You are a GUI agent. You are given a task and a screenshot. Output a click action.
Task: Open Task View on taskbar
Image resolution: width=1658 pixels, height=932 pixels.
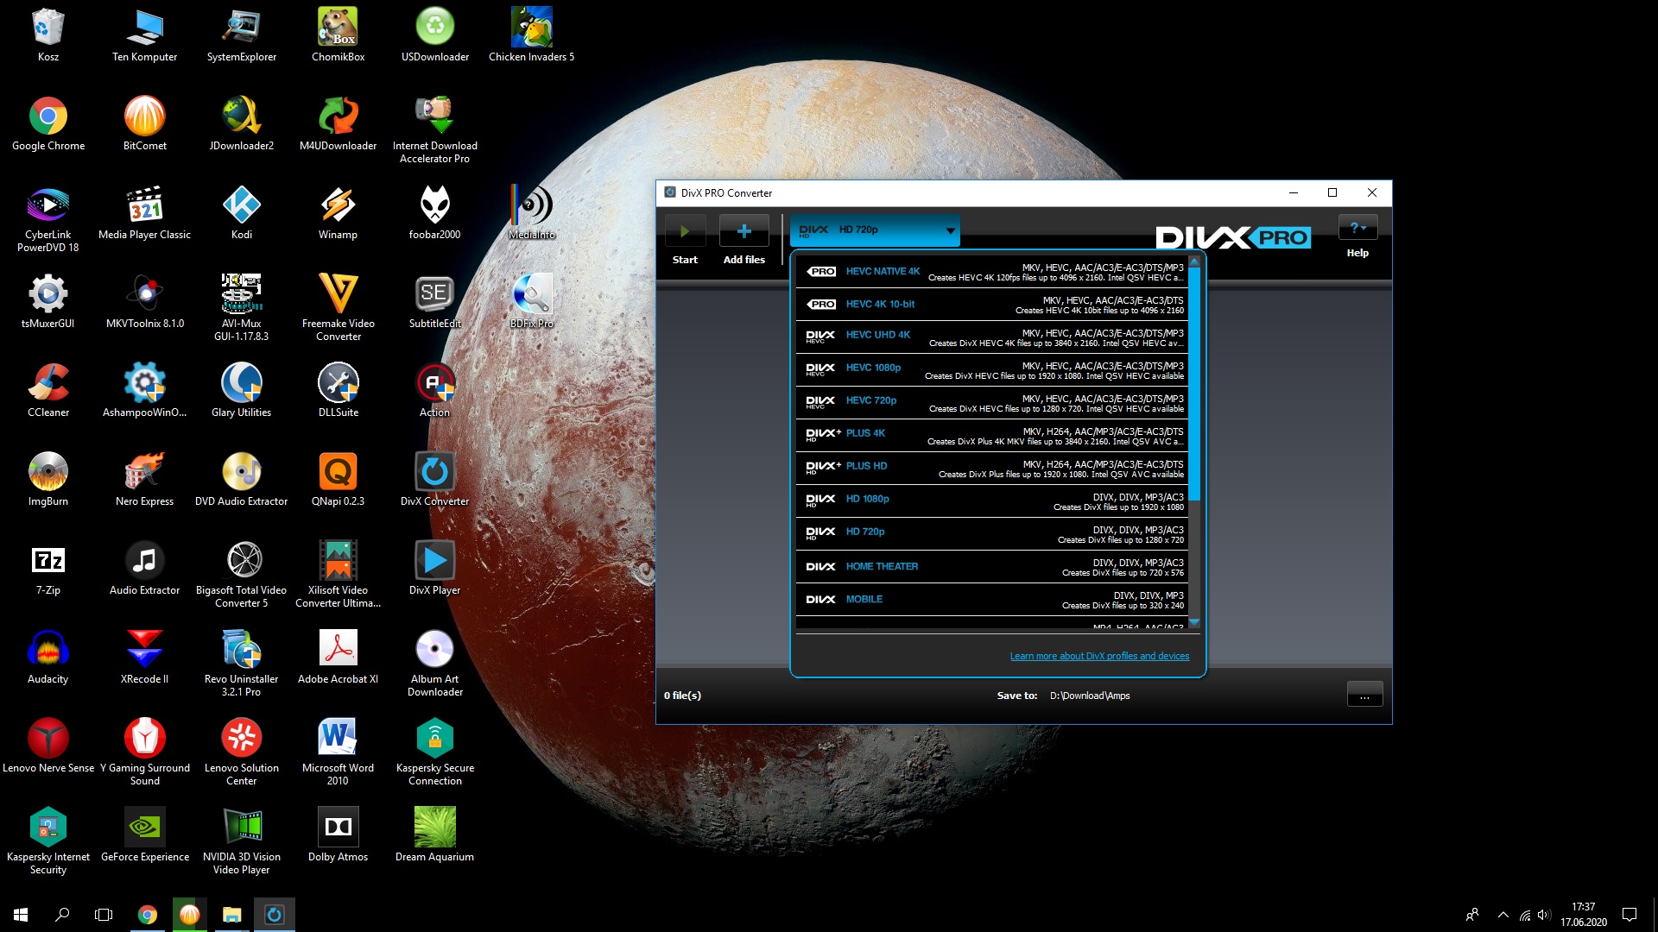click(x=104, y=915)
